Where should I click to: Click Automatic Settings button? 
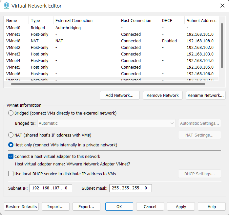pos(199,123)
